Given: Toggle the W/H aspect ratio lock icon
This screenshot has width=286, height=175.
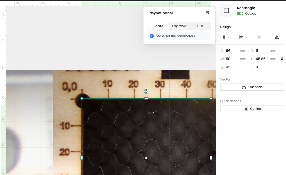Looking at the screenshot, I should click(282, 59).
